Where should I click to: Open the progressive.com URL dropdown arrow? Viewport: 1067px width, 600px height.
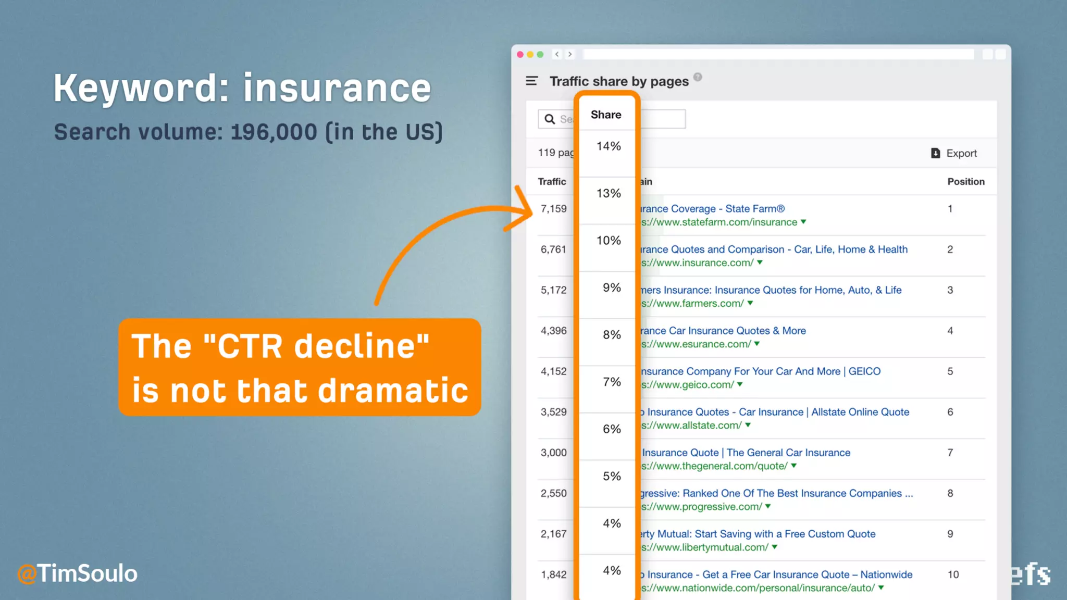768,506
